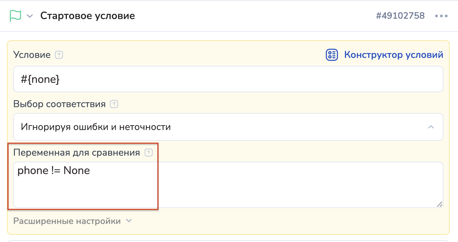Click the chevron arrow in the matching dropdown
458x242 pixels.
point(431,127)
